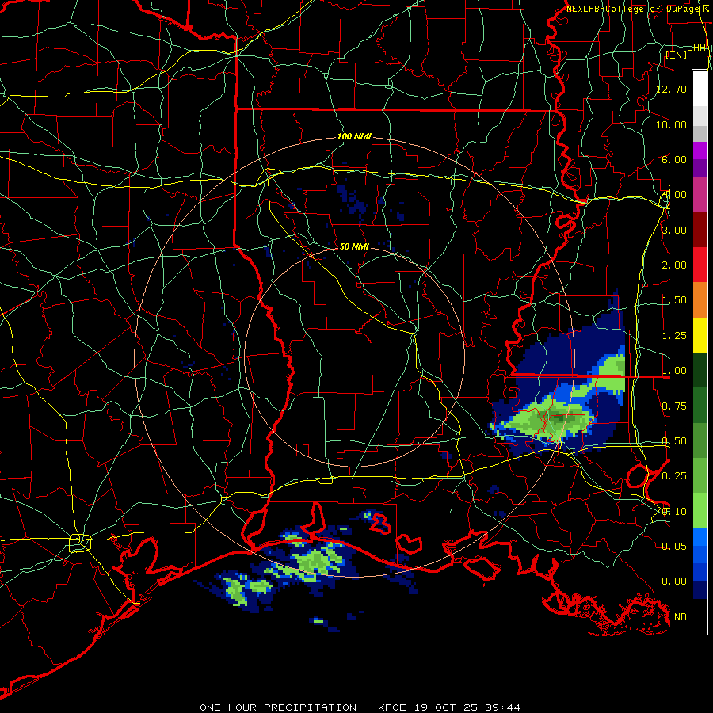Click the [IN] units label
The height and width of the screenshot is (713, 713).
pyautogui.click(x=677, y=55)
